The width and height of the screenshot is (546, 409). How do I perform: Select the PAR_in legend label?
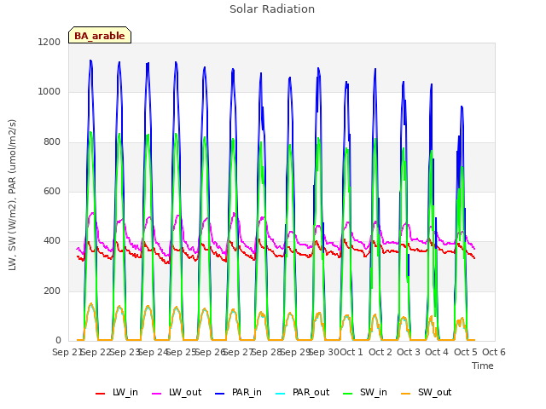[x=247, y=393]
